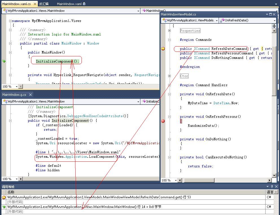Close the MainWindow.xaml.cs tab
Screen dimensions: 280x215
tap(35, 4)
